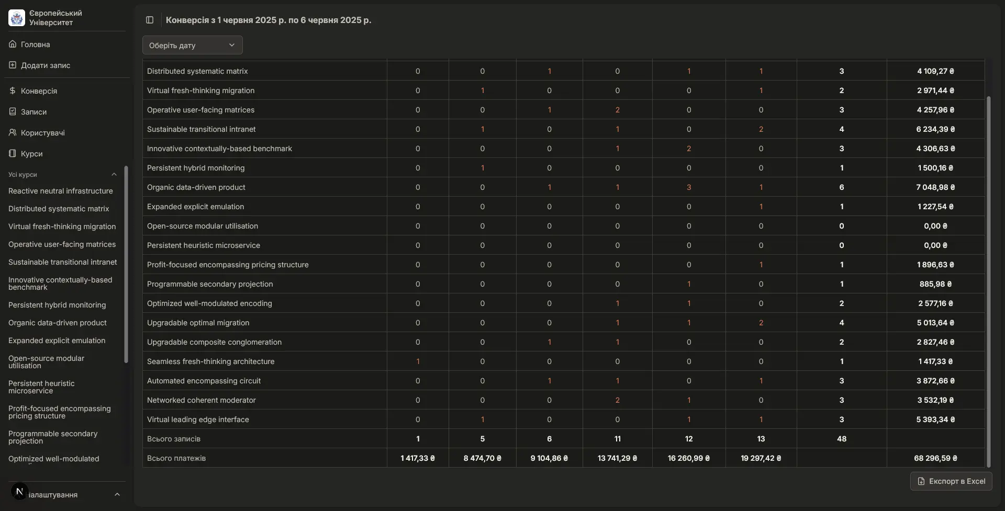This screenshot has height=511, width=1005.
Task: Click the Всього платежів row label
Action: click(x=176, y=458)
